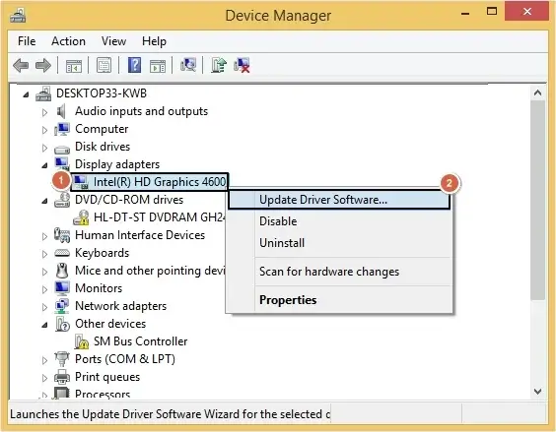The width and height of the screenshot is (556, 432).
Task: Expand the Ports (COM & LPT) node
Action: coord(44,360)
